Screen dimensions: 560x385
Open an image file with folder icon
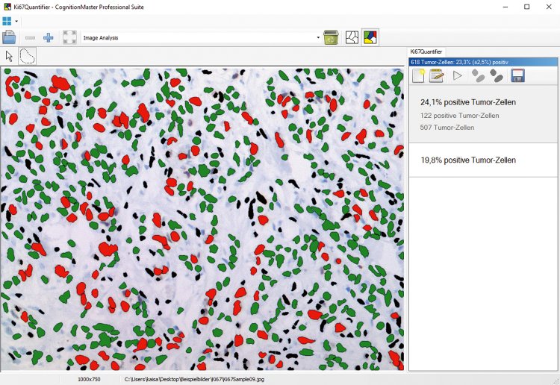(x=9, y=37)
